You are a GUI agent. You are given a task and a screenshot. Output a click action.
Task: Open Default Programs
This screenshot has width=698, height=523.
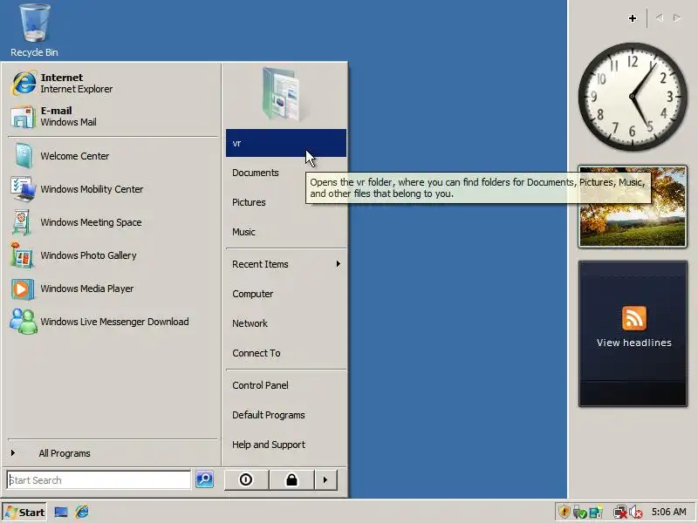coord(286,415)
